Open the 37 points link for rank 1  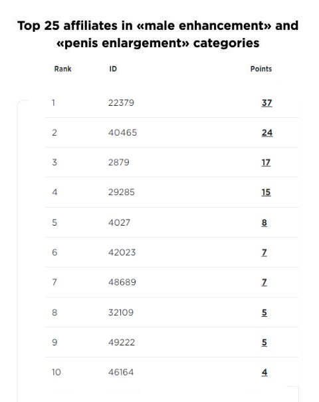click(x=266, y=102)
